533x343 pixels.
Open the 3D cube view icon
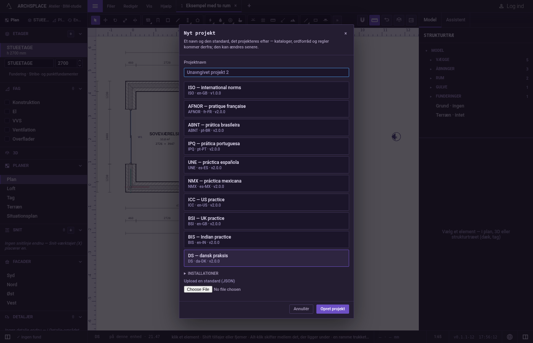[x=399, y=20]
